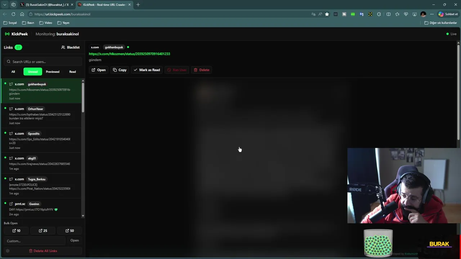Copy the selected link URL
Image resolution: width=461 pixels, height=259 pixels.
pos(120,70)
